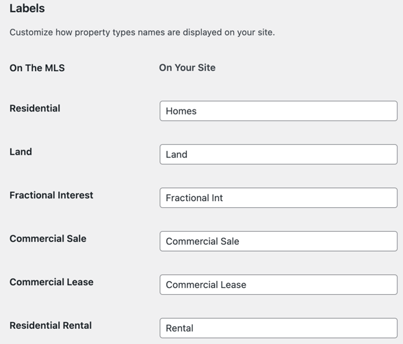403x344 pixels.
Task: Click the On Your Site column header
Action: click(x=187, y=68)
